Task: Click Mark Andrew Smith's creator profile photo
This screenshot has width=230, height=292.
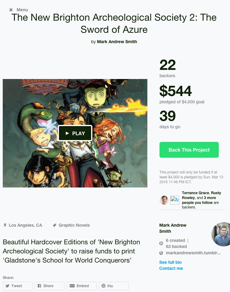Action: click(221, 234)
